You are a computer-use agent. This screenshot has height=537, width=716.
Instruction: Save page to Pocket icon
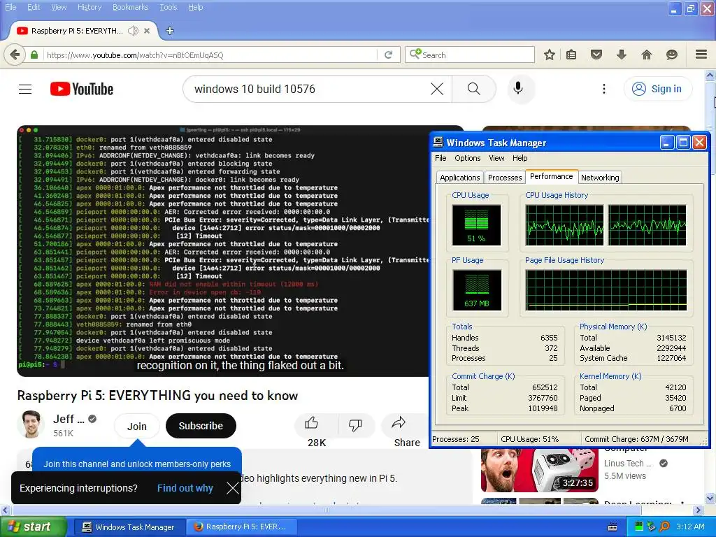(x=596, y=55)
